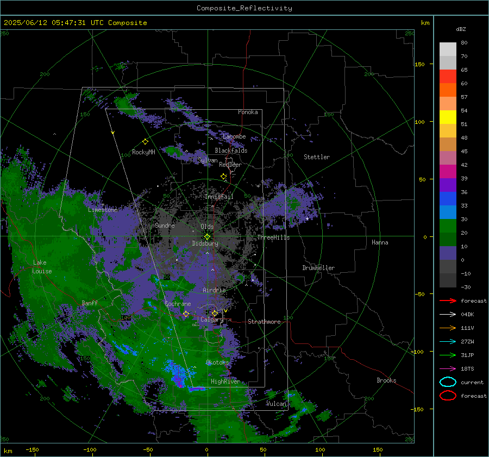The image size is (489, 457).
Task: Select the HighRiver label
Action: coord(225,381)
